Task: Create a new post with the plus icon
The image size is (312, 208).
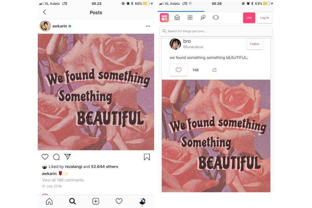Action: pyautogui.click(x=96, y=201)
